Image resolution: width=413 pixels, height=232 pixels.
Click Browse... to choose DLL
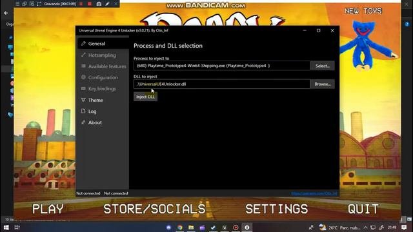coord(323,84)
